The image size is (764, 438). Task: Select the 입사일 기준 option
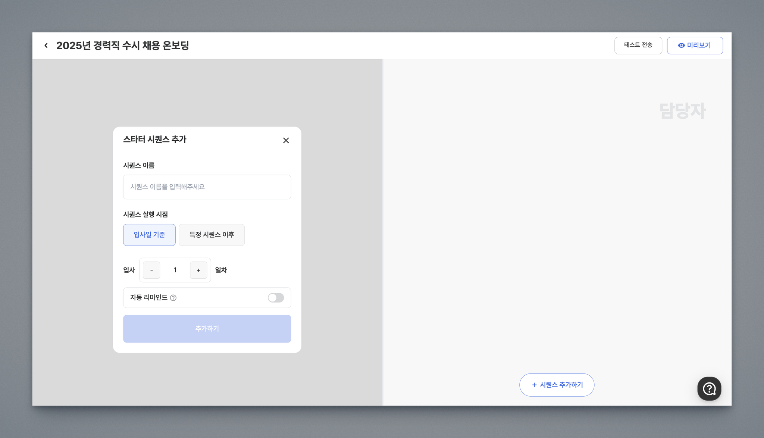pos(149,235)
